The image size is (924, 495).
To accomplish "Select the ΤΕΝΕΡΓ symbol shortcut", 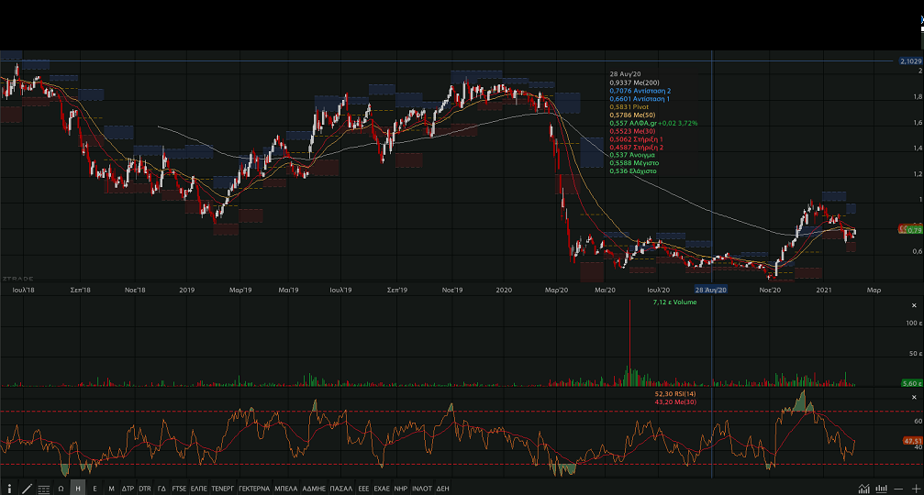I will [x=223, y=489].
